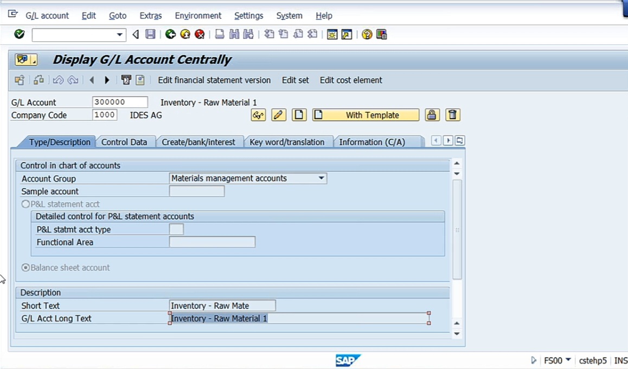Click the Block padlock button
This screenshot has height=369, width=628.
click(431, 115)
